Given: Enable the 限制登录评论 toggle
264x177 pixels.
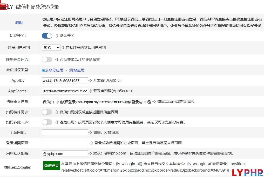Looking at the screenshot, I should click(47, 60).
